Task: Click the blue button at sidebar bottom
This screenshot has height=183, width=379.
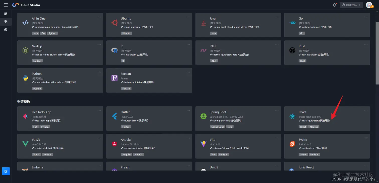Action: [6, 171]
